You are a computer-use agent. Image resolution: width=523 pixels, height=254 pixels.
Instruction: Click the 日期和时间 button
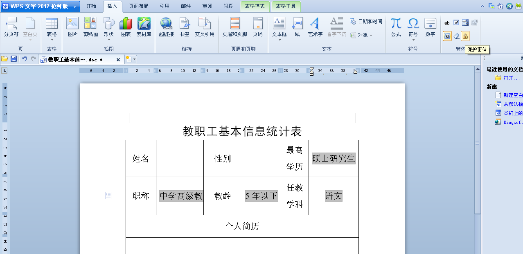coord(366,21)
